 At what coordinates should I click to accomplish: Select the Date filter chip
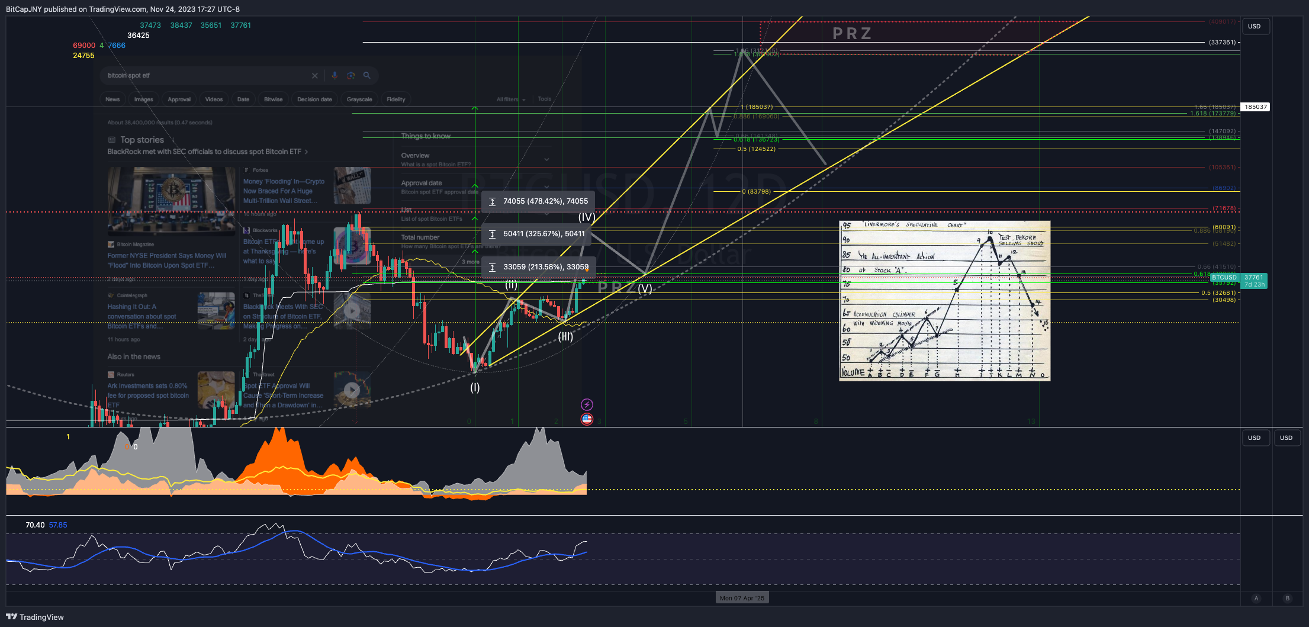[x=243, y=99]
